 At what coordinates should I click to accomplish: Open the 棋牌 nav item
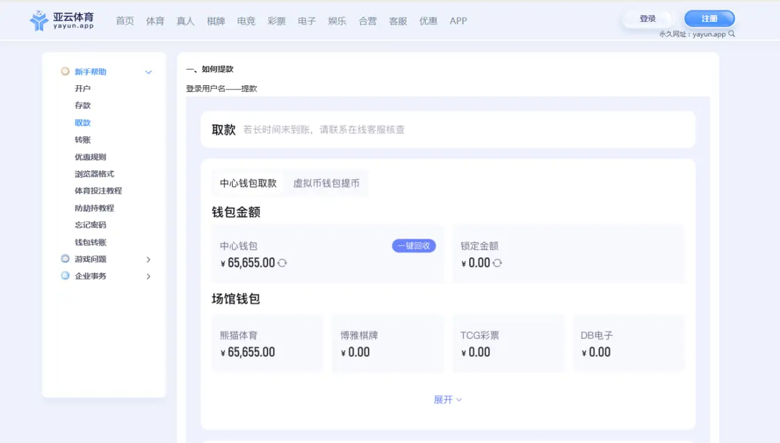[x=216, y=21]
